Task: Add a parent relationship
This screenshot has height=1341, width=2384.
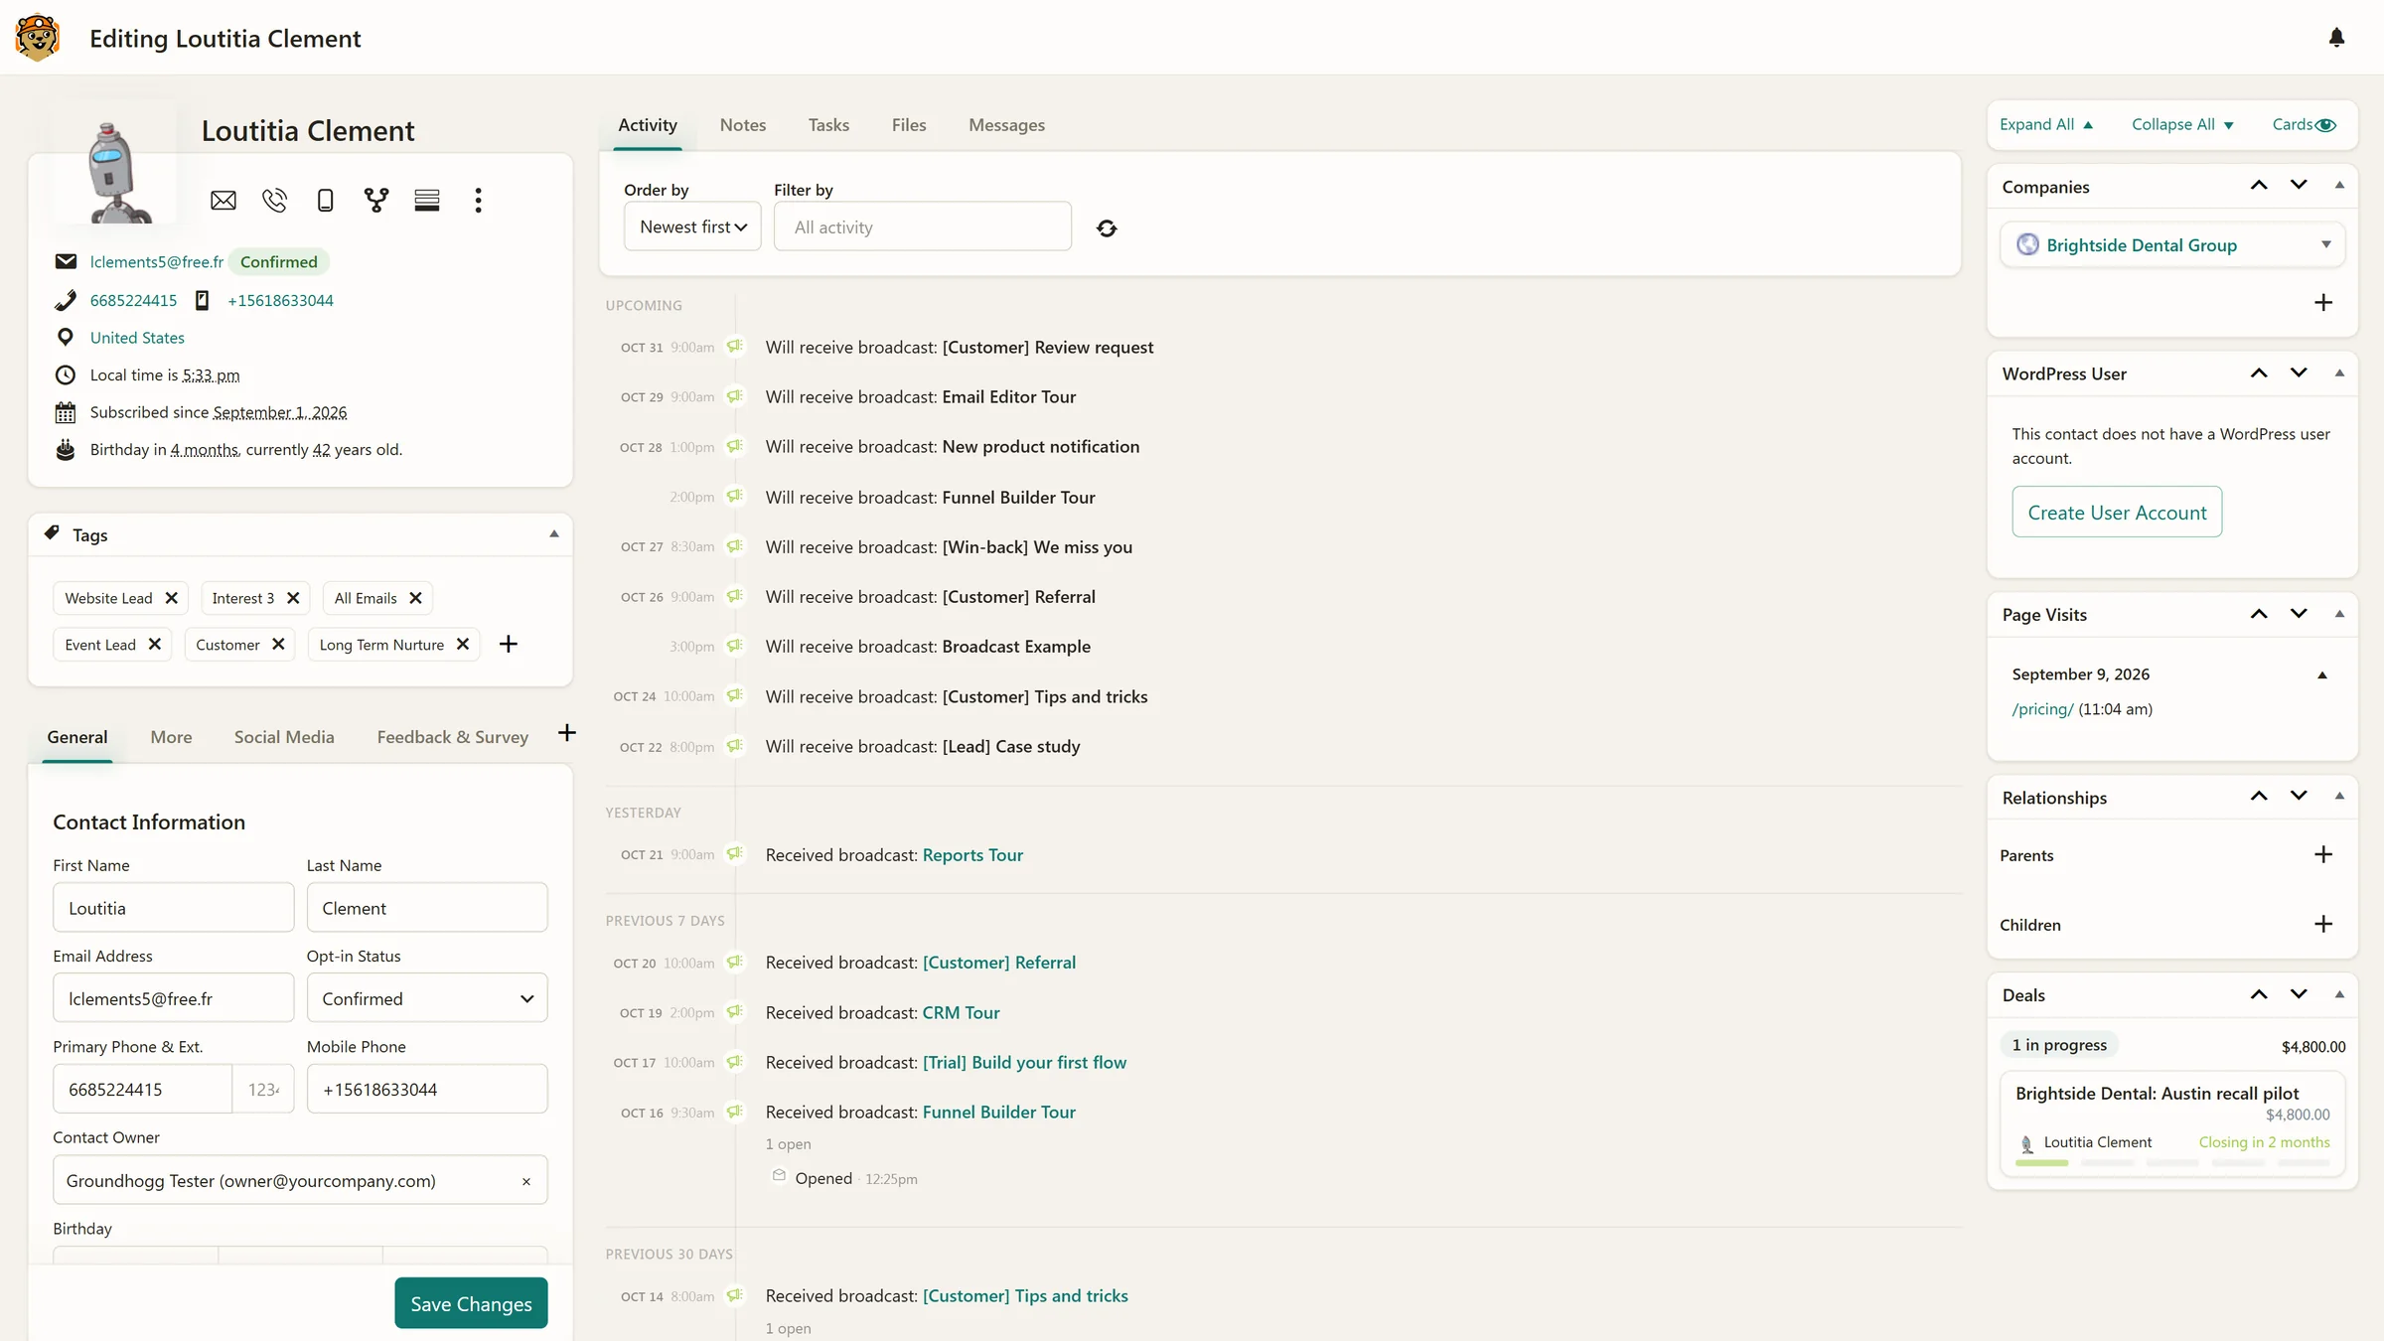Action: (x=2323, y=855)
